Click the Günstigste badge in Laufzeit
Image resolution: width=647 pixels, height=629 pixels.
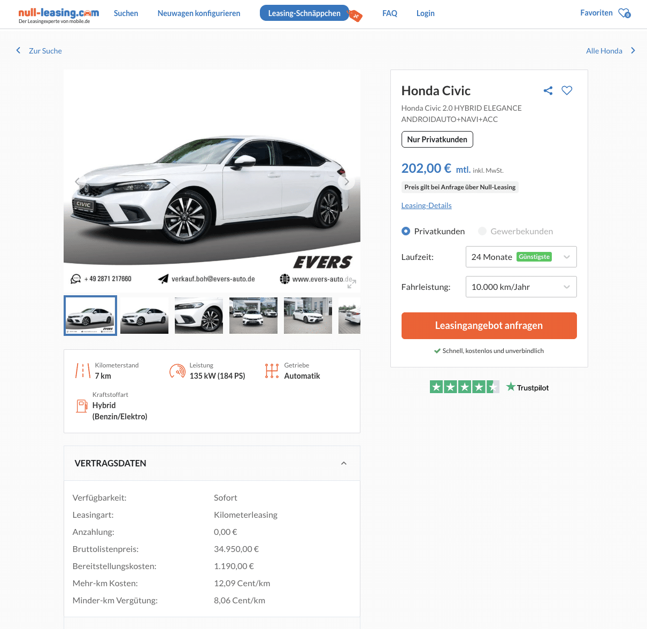tap(534, 257)
